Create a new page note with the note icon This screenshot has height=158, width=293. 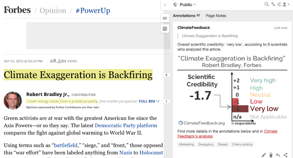(x=165, y=29)
